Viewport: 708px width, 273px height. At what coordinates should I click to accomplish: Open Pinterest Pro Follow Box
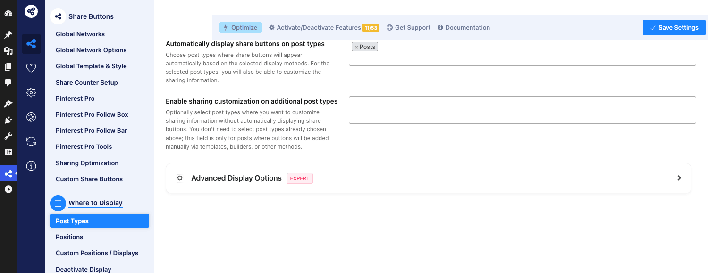[x=92, y=114]
